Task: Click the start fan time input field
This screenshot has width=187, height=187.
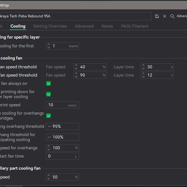Action: coord(60,156)
